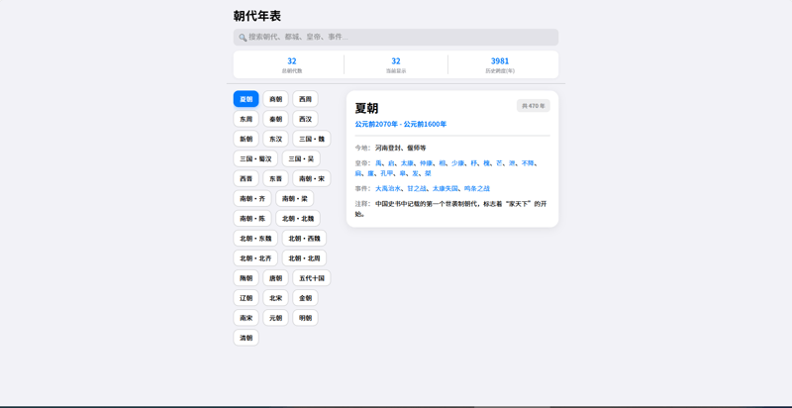Viewport: 792px width, 408px height.
Task: Open the event link 太康失国
Action: click(445, 188)
